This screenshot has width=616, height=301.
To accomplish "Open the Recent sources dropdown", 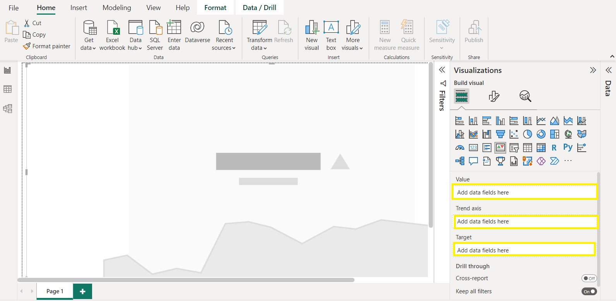I will [224, 44].
